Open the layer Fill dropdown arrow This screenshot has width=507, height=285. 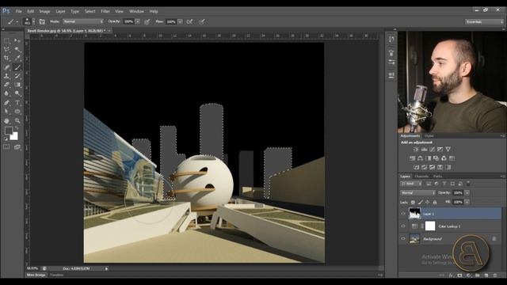tap(467, 202)
